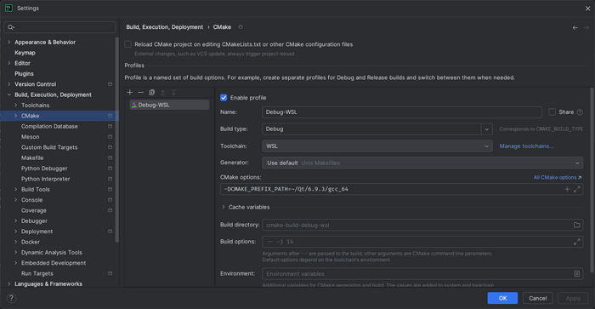The height and width of the screenshot is (309, 595).
Task: Select Plugins in settings tree
Action: click(x=24, y=74)
